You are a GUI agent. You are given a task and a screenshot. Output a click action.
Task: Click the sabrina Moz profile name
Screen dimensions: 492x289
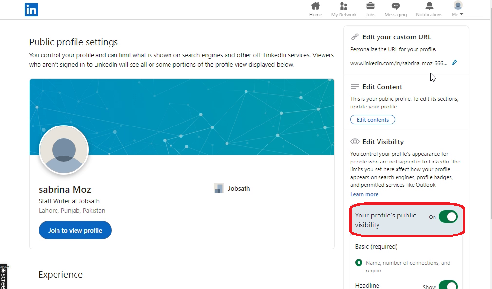[65, 189]
